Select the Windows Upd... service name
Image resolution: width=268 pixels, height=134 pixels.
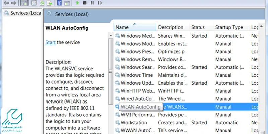[138, 83]
